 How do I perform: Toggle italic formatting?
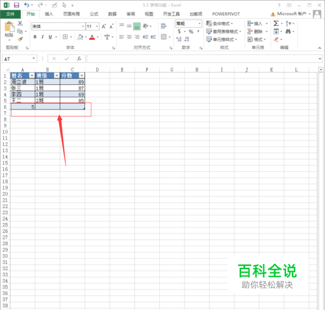[x=42, y=37]
